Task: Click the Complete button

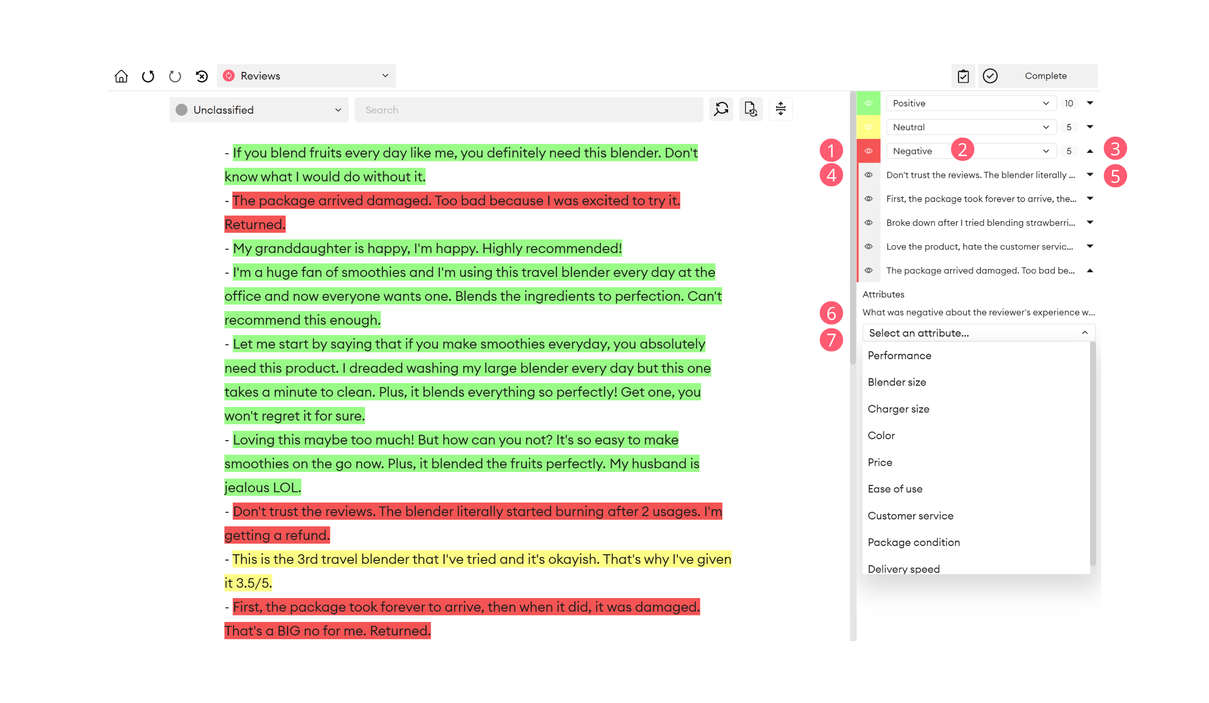Action: [1038, 76]
